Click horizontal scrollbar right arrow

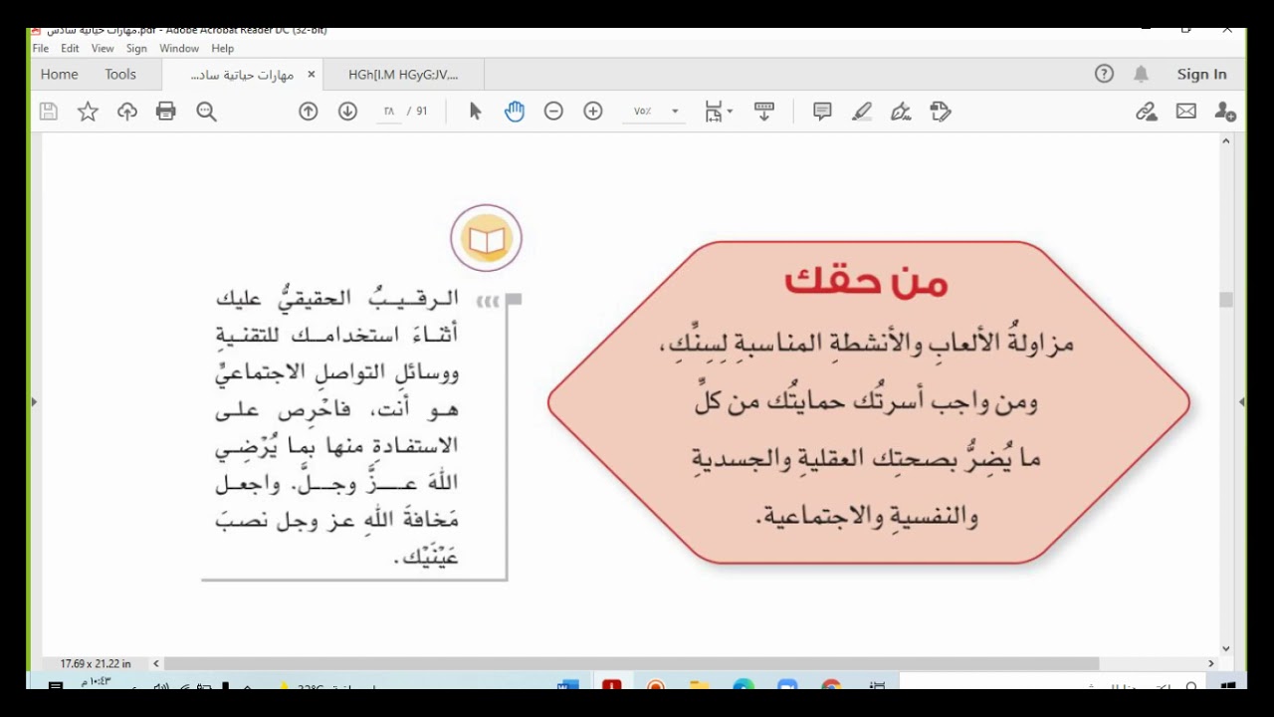(1211, 663)
